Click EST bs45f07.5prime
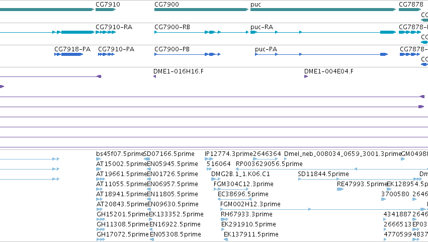The height and width of the screenshot is (242, 428). [120, 154]
